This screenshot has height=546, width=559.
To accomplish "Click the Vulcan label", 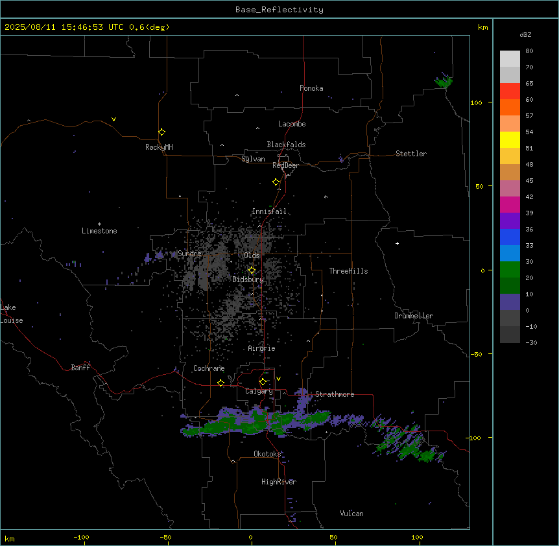I will point(352,514).
